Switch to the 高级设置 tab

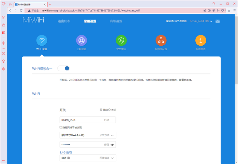pyautogui.click(x=116, y=21)
